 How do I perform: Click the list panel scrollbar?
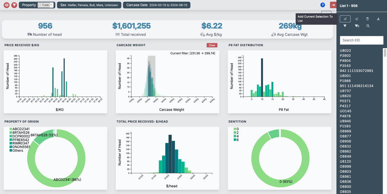(x=385, y=53)
